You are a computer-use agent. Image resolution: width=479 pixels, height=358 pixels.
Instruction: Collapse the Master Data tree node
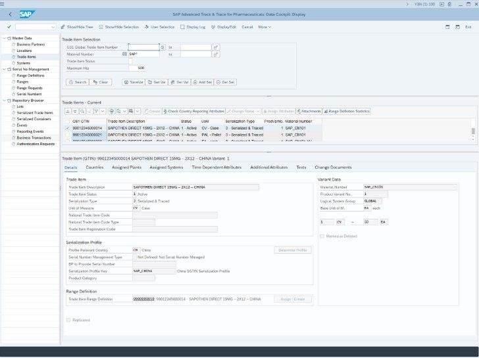pos(5,38)
